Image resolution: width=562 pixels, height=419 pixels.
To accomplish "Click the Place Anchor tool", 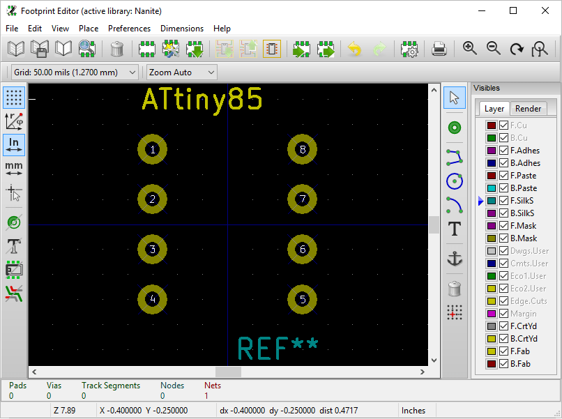I will tap(455, 259).
